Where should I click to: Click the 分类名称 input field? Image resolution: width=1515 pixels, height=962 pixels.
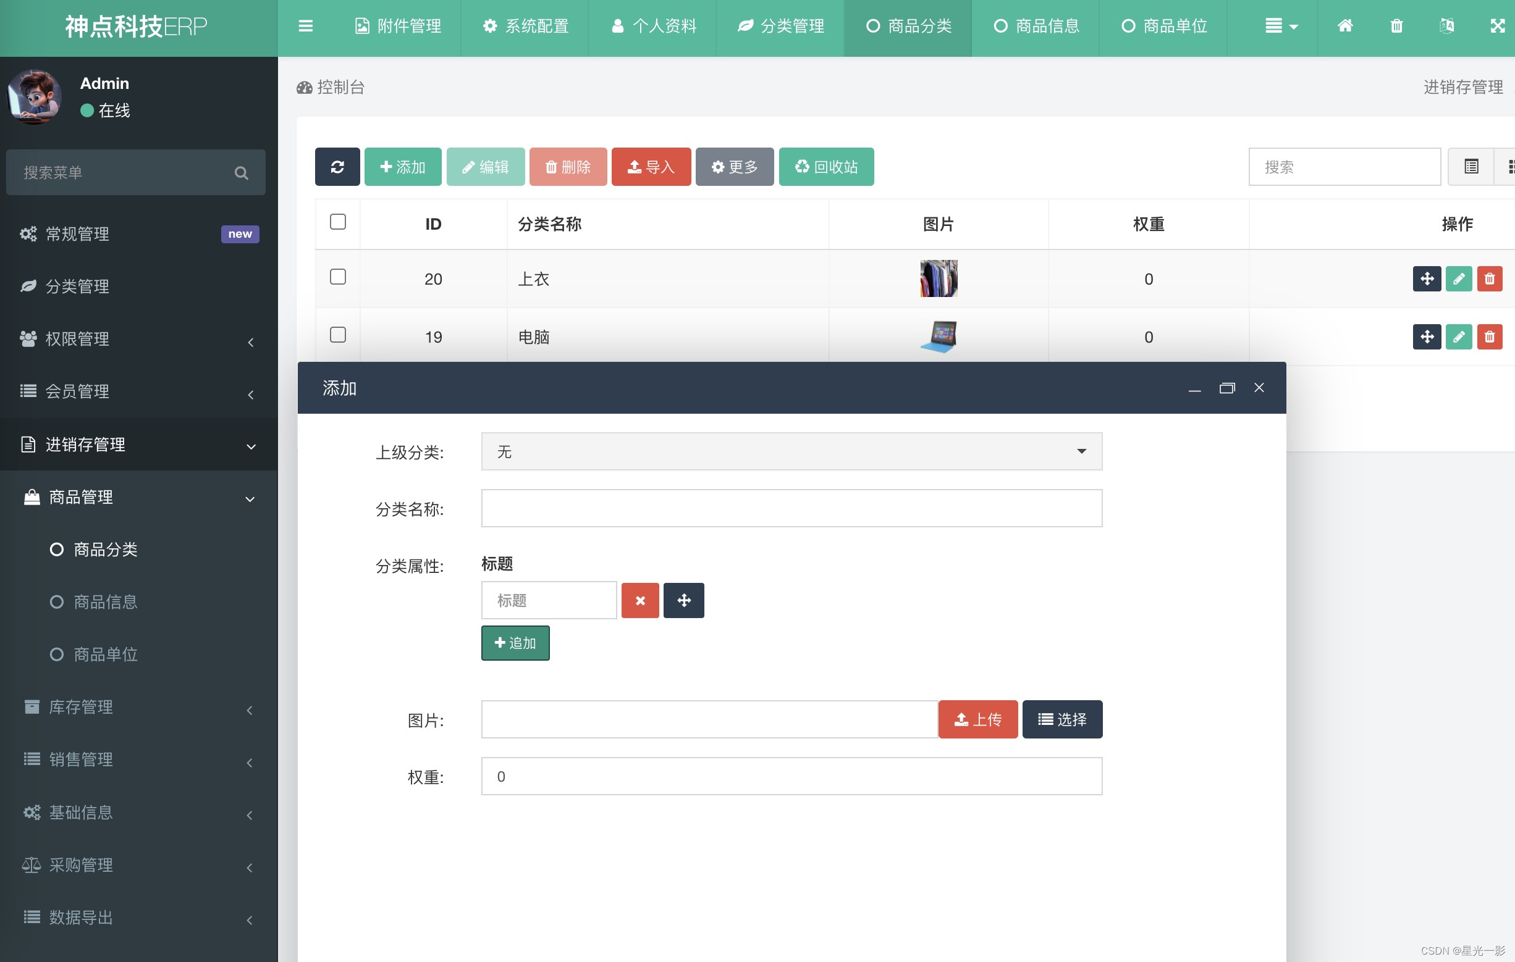pos(791,508)
